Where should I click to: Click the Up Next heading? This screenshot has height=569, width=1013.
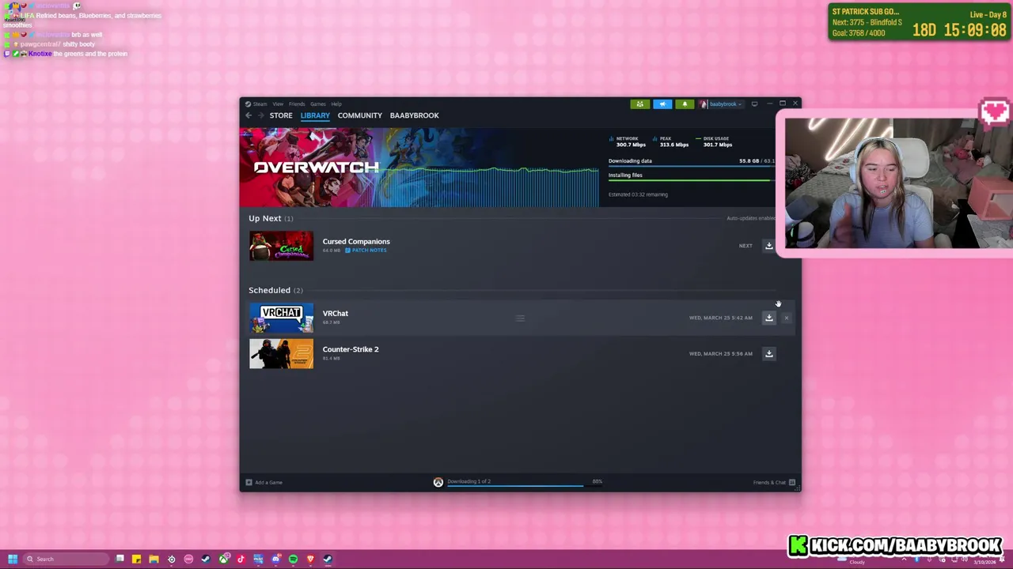click(x=271, y=218)
